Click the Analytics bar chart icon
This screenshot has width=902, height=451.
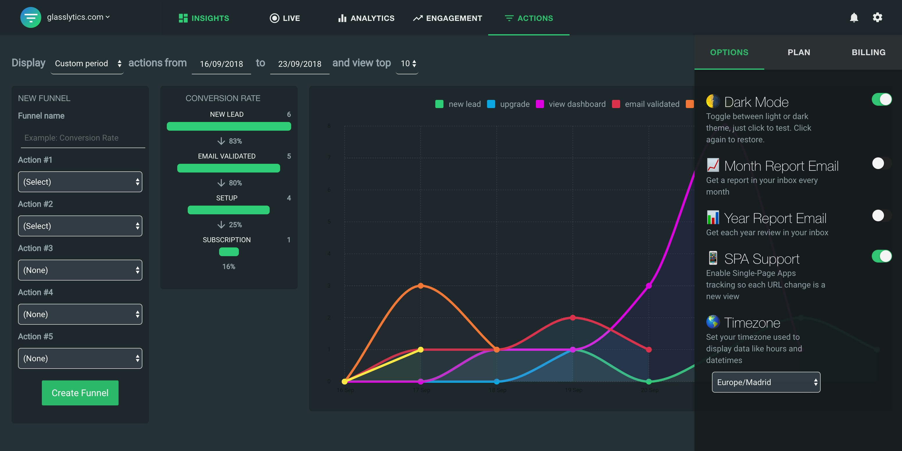(x=342, y=18)
